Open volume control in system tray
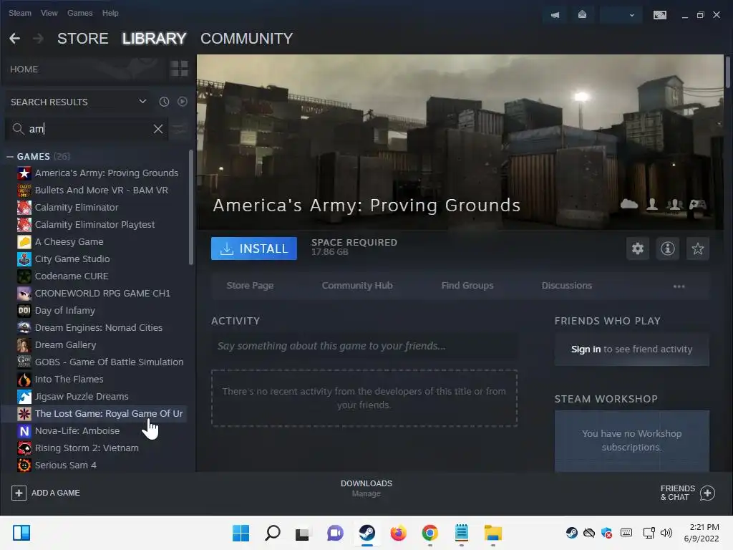 tap(666, 533)
